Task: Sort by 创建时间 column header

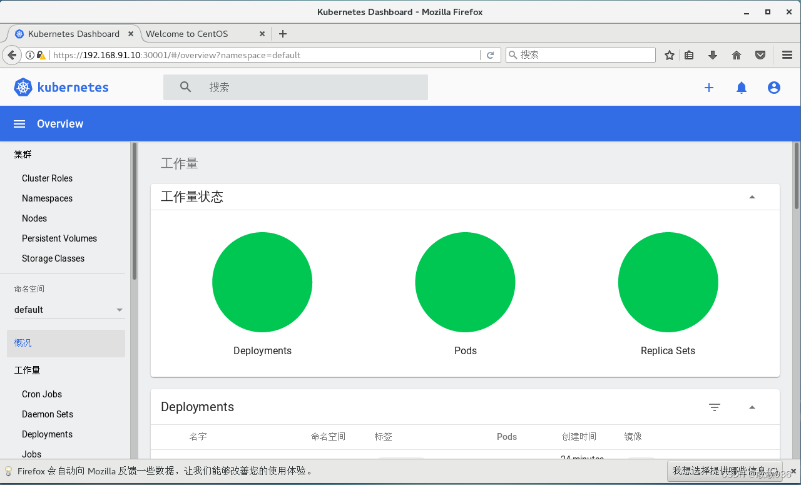Action: pyautogui.click(x=579, y=437)
